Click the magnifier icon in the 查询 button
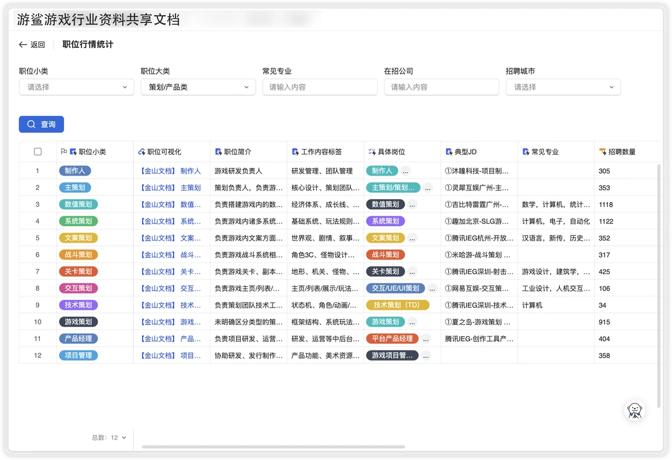Screen dimensions: 672x460 pyautogui.click(x=31, y=124)
